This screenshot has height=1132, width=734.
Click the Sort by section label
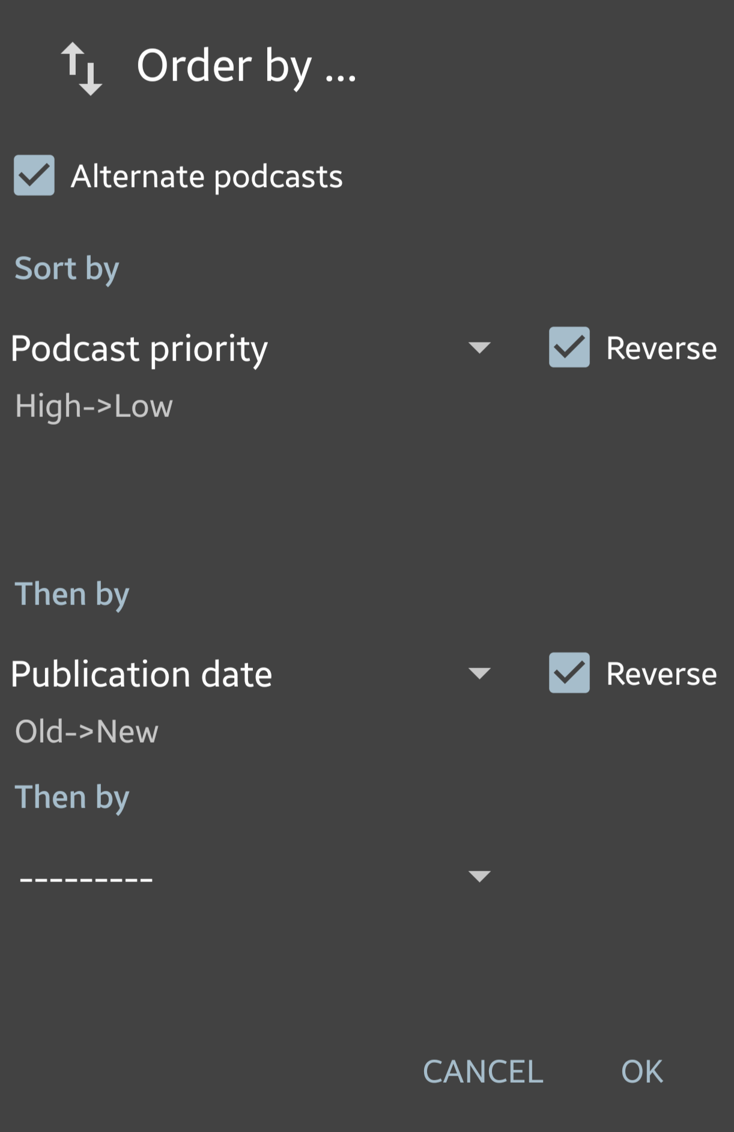click(67, 269)
